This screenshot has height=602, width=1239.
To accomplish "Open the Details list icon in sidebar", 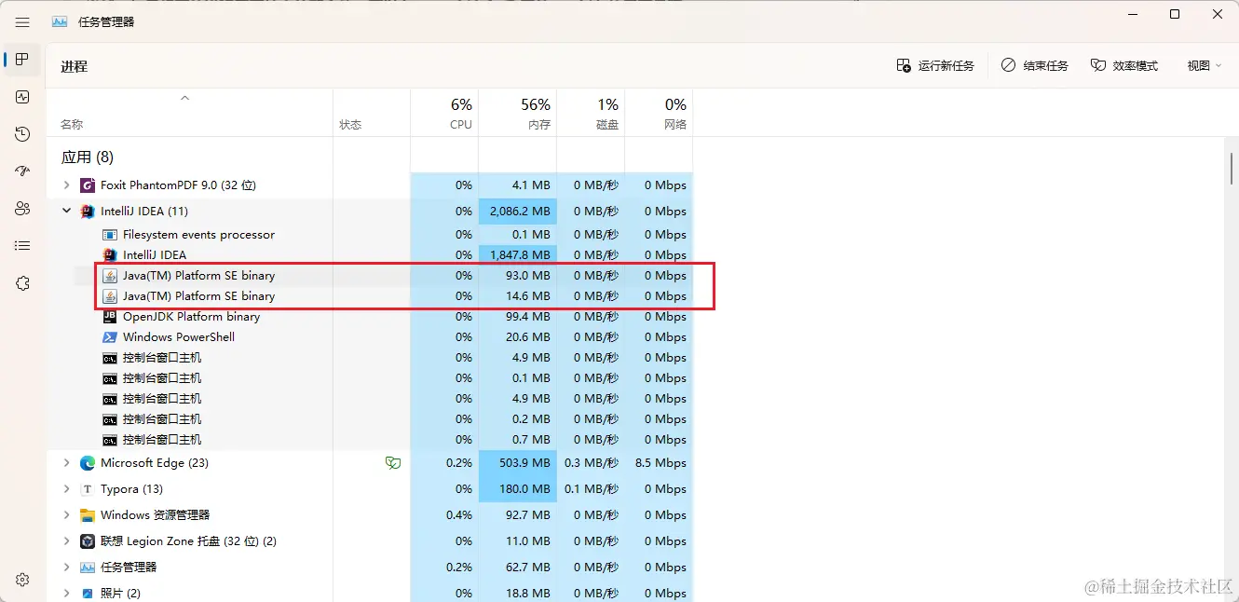I will [22, 246].
